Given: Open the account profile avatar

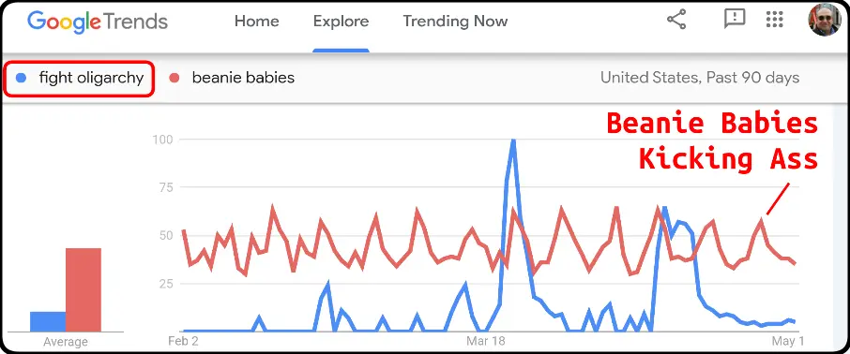Looking at the screenshot, I should click(x=824, y=20).
